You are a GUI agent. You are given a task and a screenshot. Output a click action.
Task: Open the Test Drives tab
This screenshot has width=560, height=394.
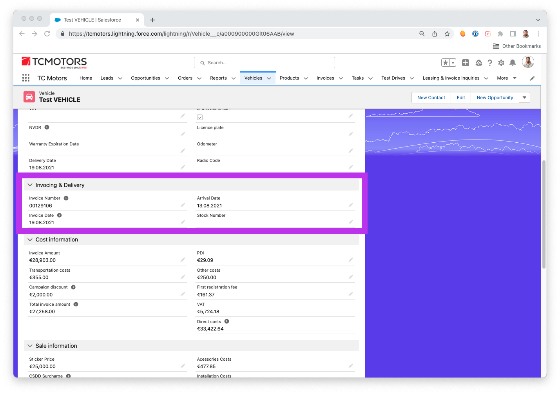[393, 78]
